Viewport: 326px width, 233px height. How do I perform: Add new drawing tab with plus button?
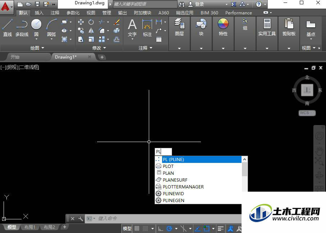click(x=102, y=57)
